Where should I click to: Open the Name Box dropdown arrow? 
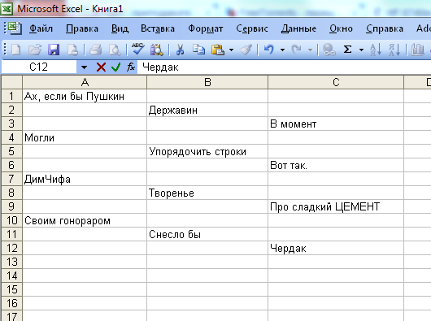click(84, 67)
